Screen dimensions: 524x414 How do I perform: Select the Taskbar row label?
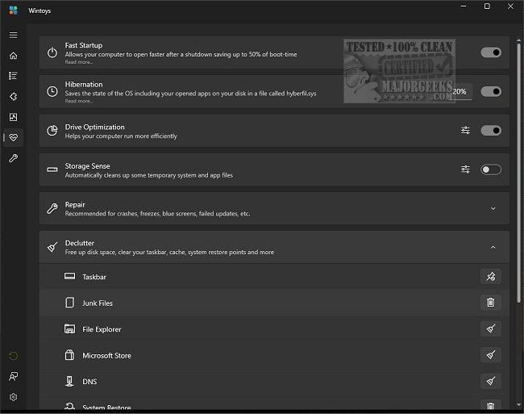[94, 277]
